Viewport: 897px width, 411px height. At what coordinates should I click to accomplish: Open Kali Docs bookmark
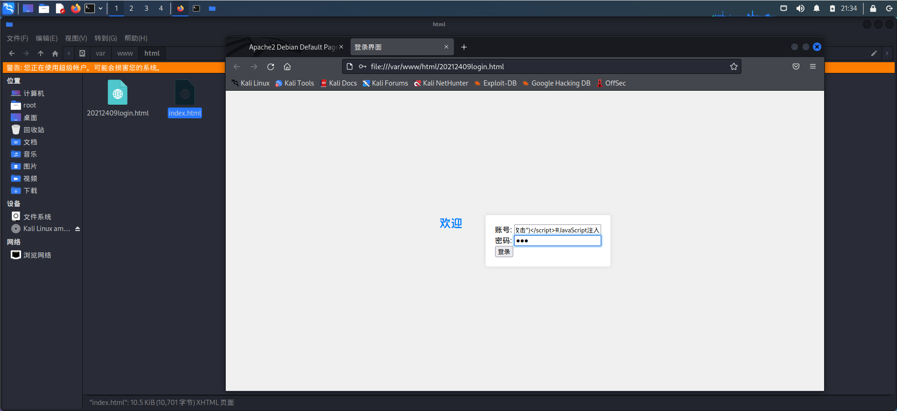click(x=339, y=83)
